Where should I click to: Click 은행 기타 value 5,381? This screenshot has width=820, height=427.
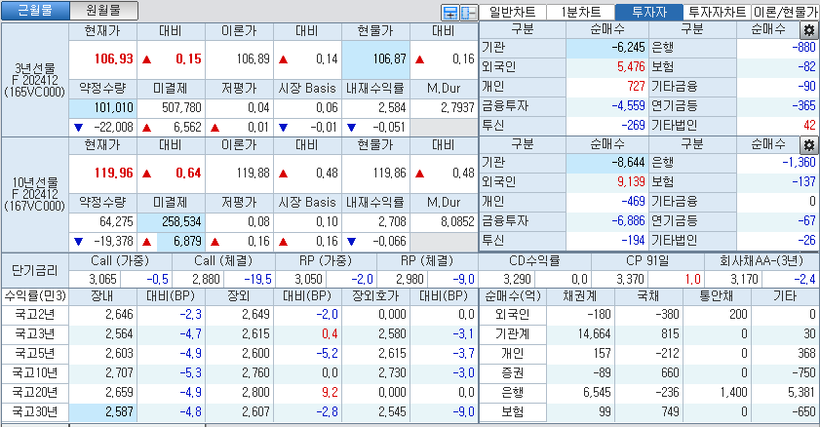tap(785, 393)
